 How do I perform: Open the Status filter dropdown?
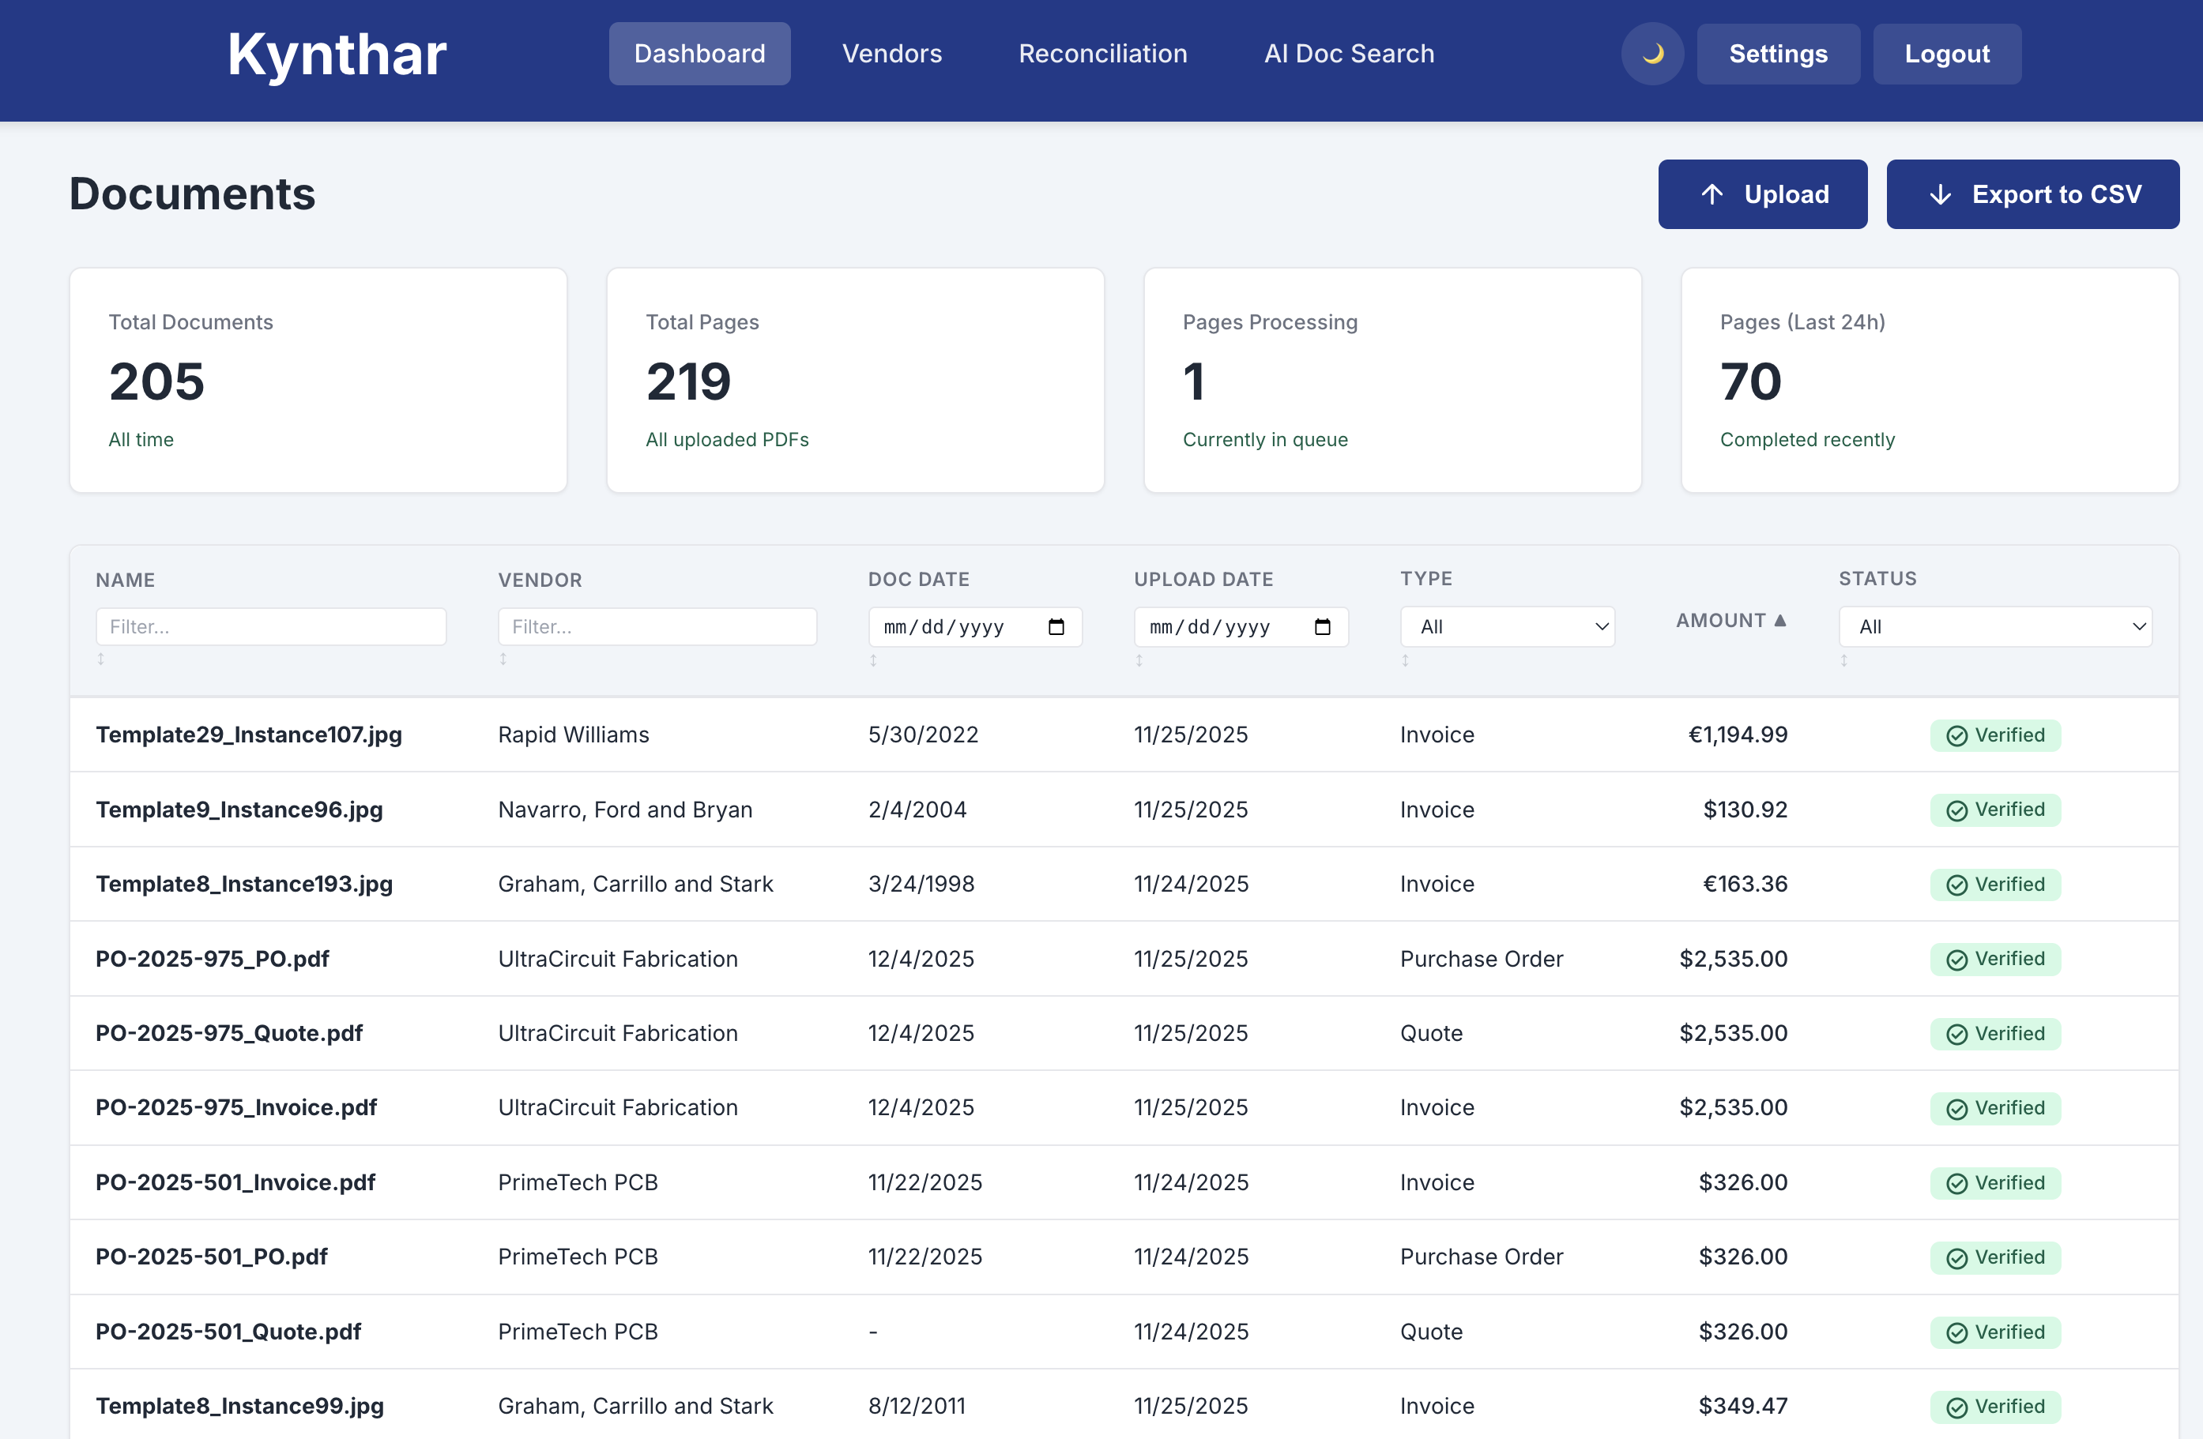point(1994,626)
